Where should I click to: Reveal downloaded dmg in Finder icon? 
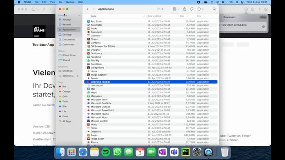coord(263,27)
